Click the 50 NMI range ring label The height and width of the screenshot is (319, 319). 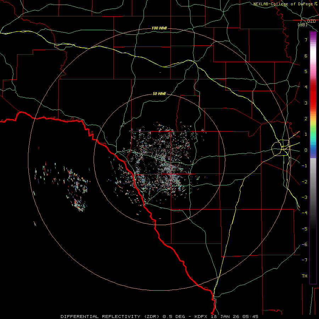click(159, 94)
